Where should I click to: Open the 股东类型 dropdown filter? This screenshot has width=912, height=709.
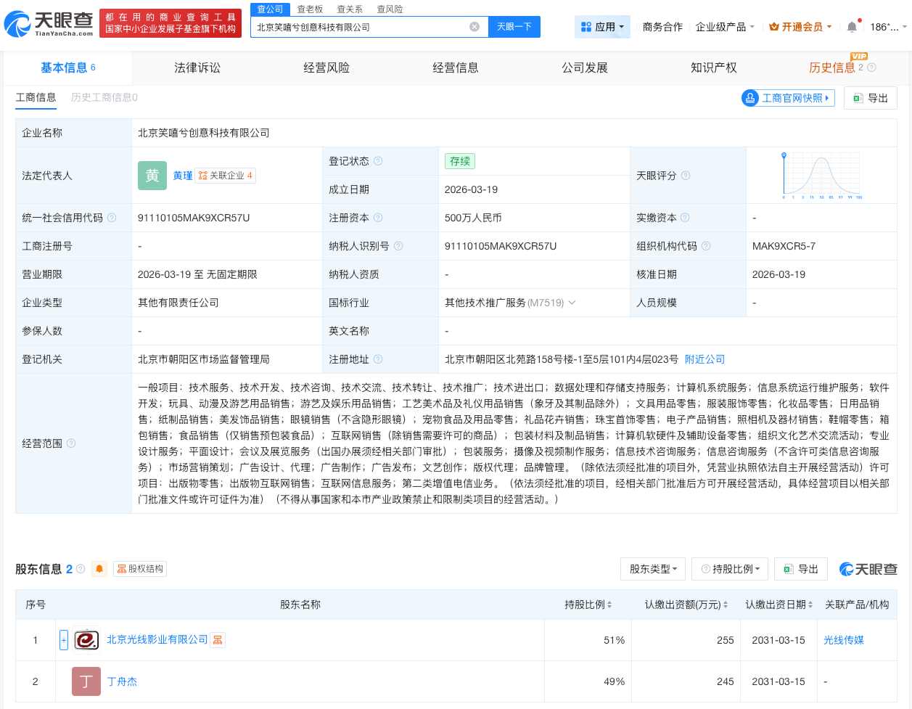[x=652, y=569]
